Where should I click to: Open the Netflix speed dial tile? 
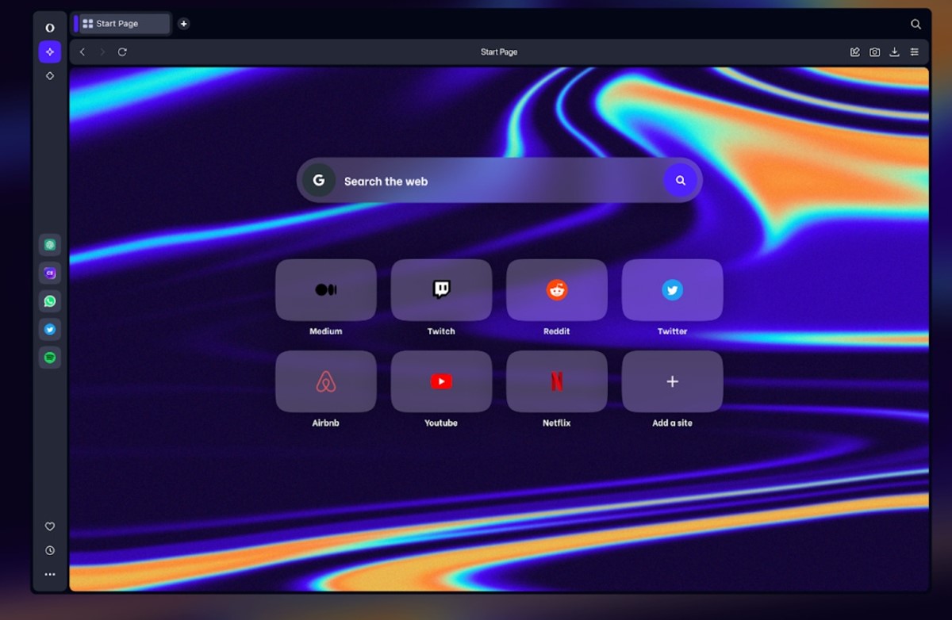click(557, 381)
